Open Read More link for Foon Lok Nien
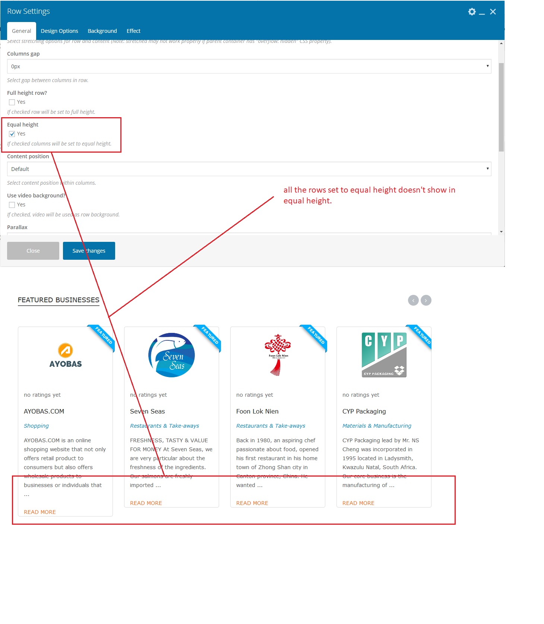544x624 pixels. [252, 503]
